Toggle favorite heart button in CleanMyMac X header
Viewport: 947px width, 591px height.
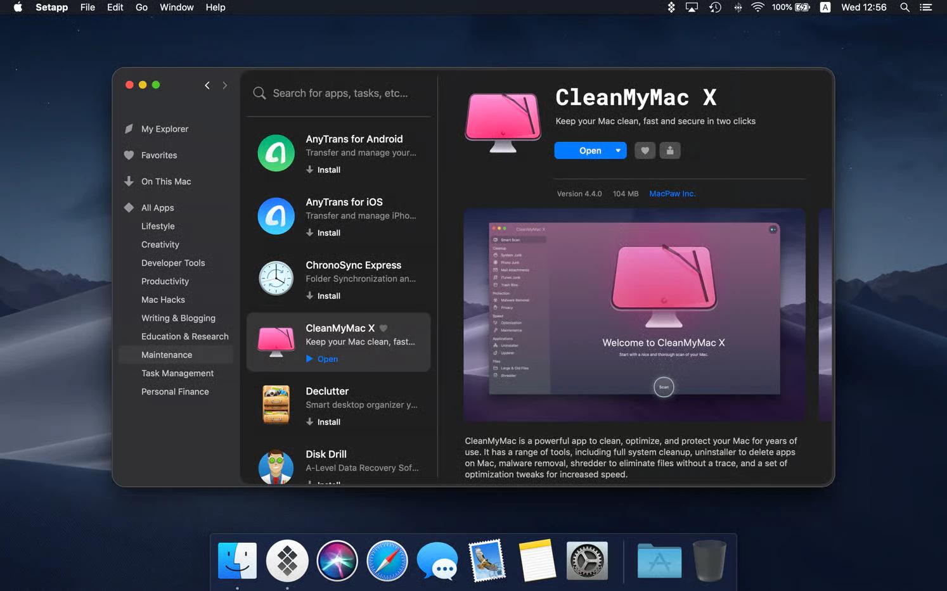645,151
